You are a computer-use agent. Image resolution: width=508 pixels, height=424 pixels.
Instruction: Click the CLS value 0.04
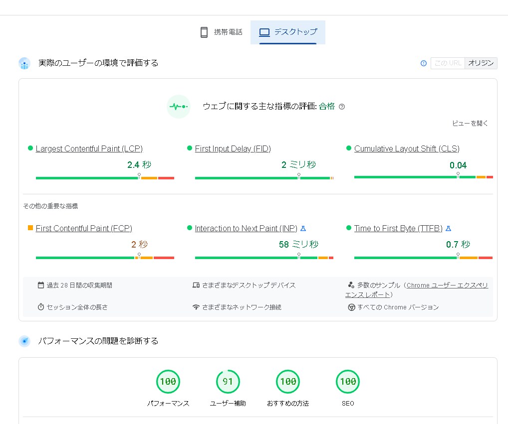point(458,165)
